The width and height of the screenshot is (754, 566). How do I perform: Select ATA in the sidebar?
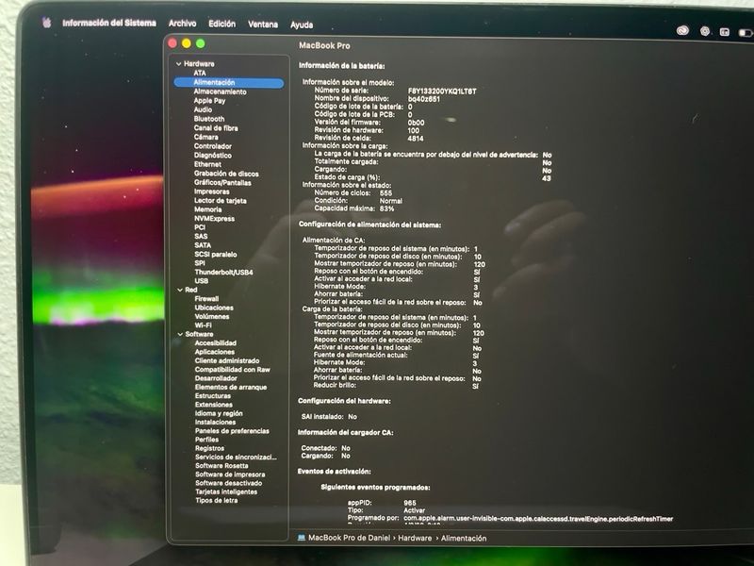[200, 73]
